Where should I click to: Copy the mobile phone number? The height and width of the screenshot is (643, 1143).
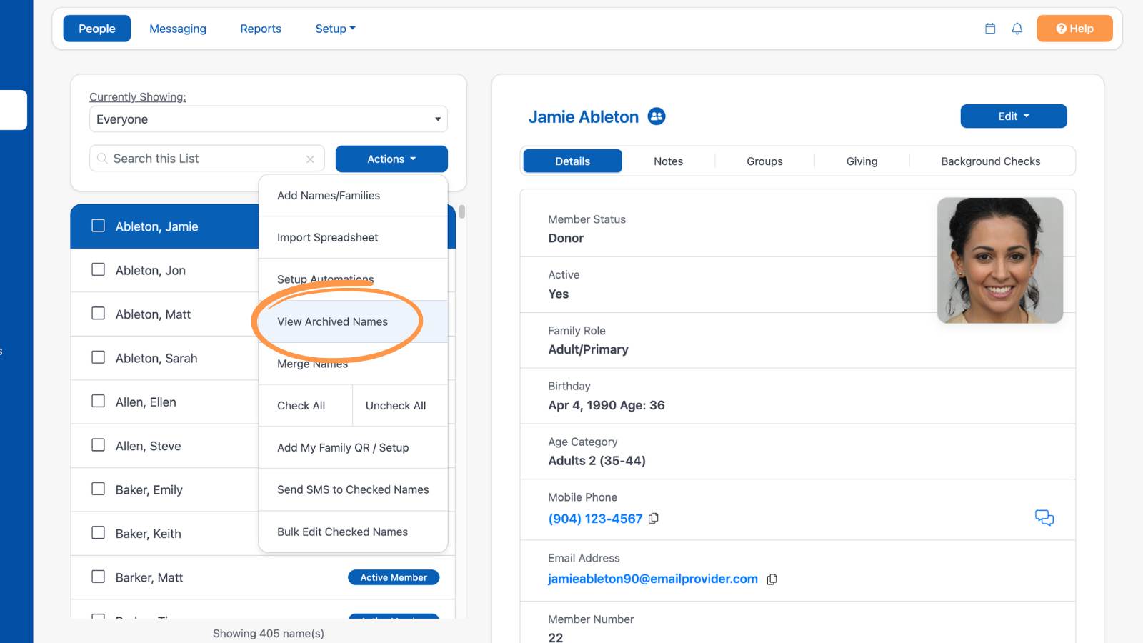click(654, 519)
